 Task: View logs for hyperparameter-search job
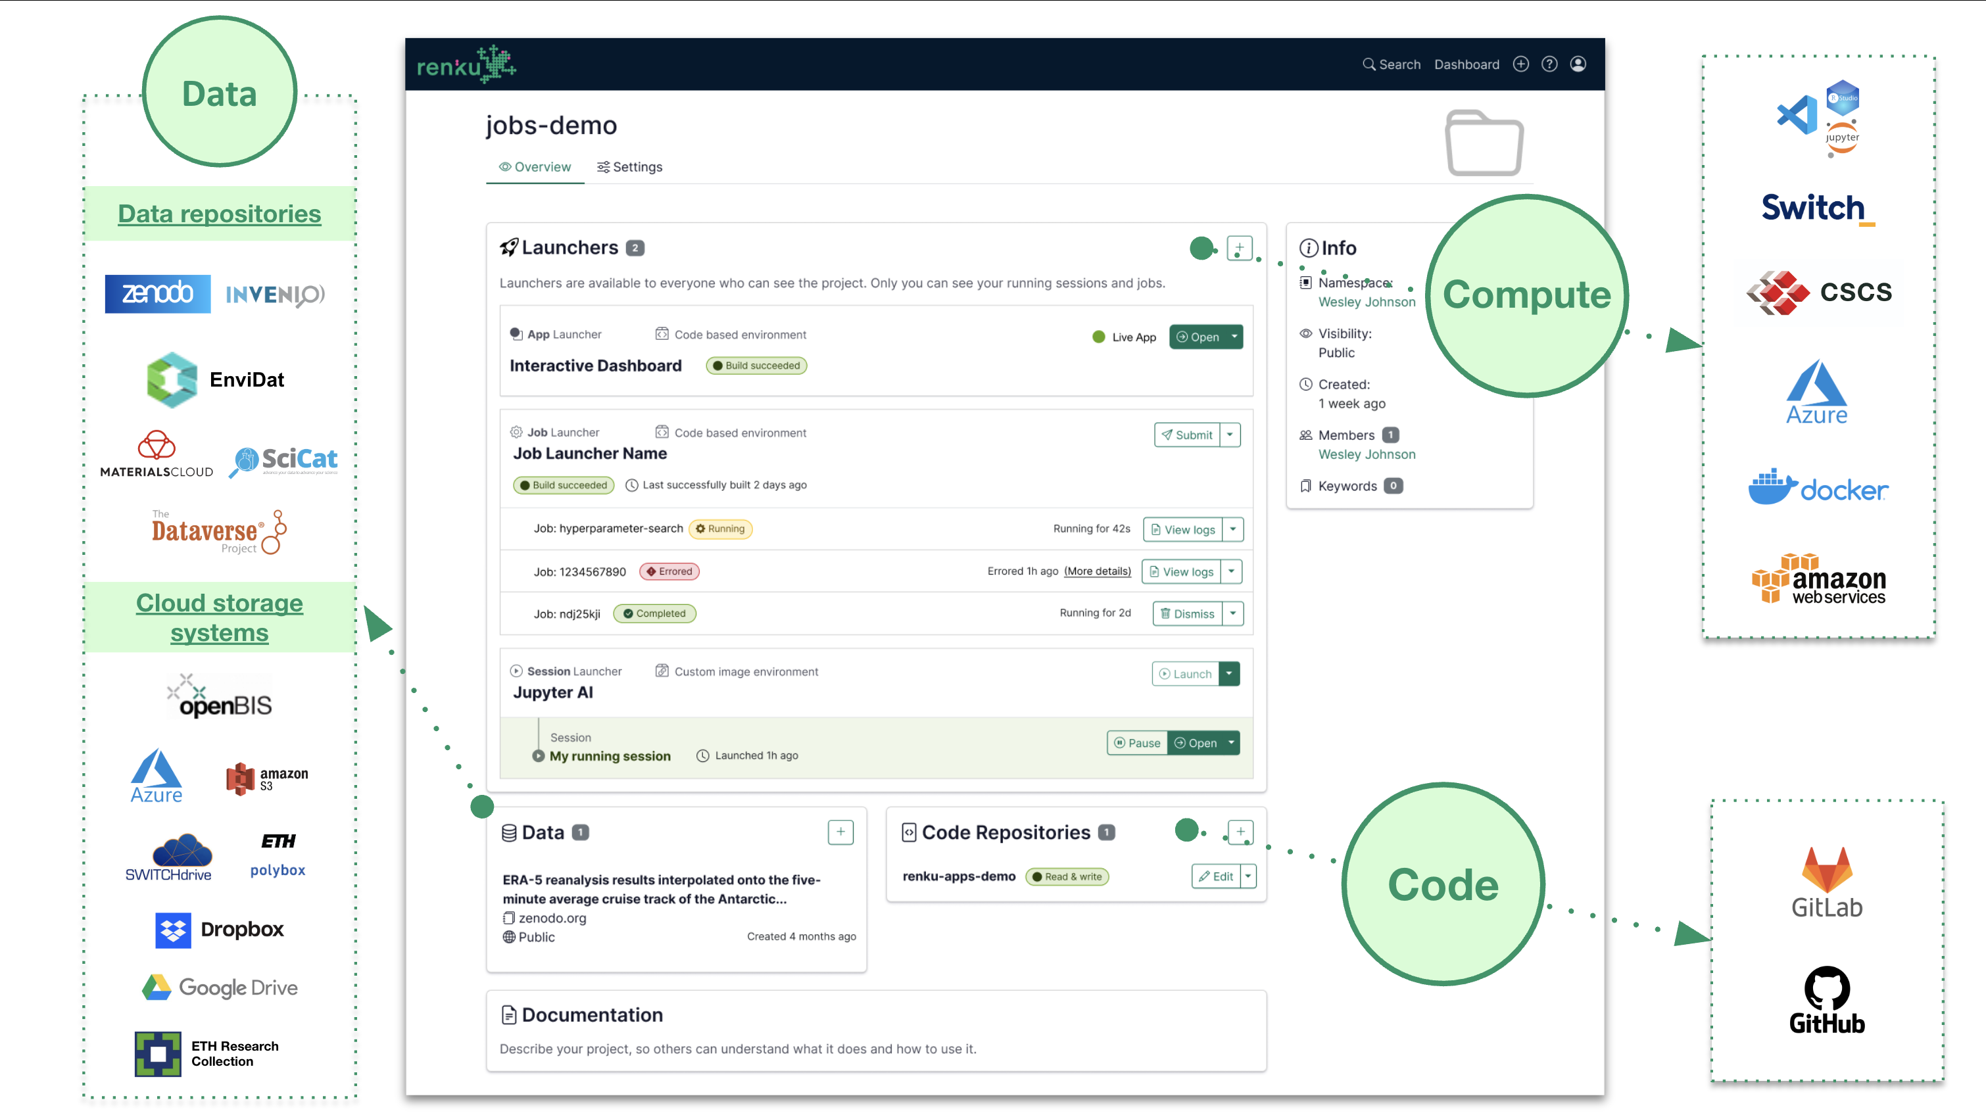pos(1182,529)
